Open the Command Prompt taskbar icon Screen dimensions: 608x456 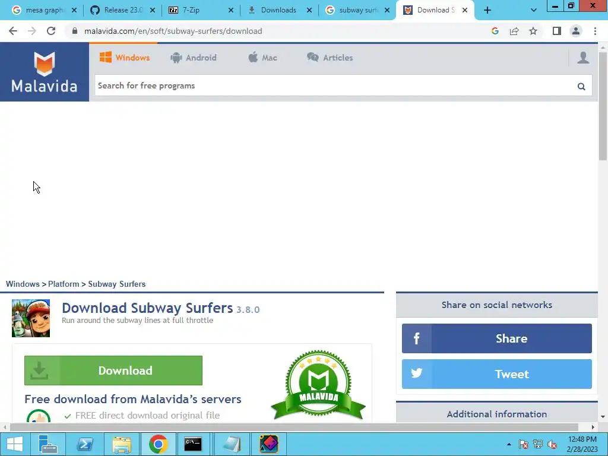[x=193, y=444]
